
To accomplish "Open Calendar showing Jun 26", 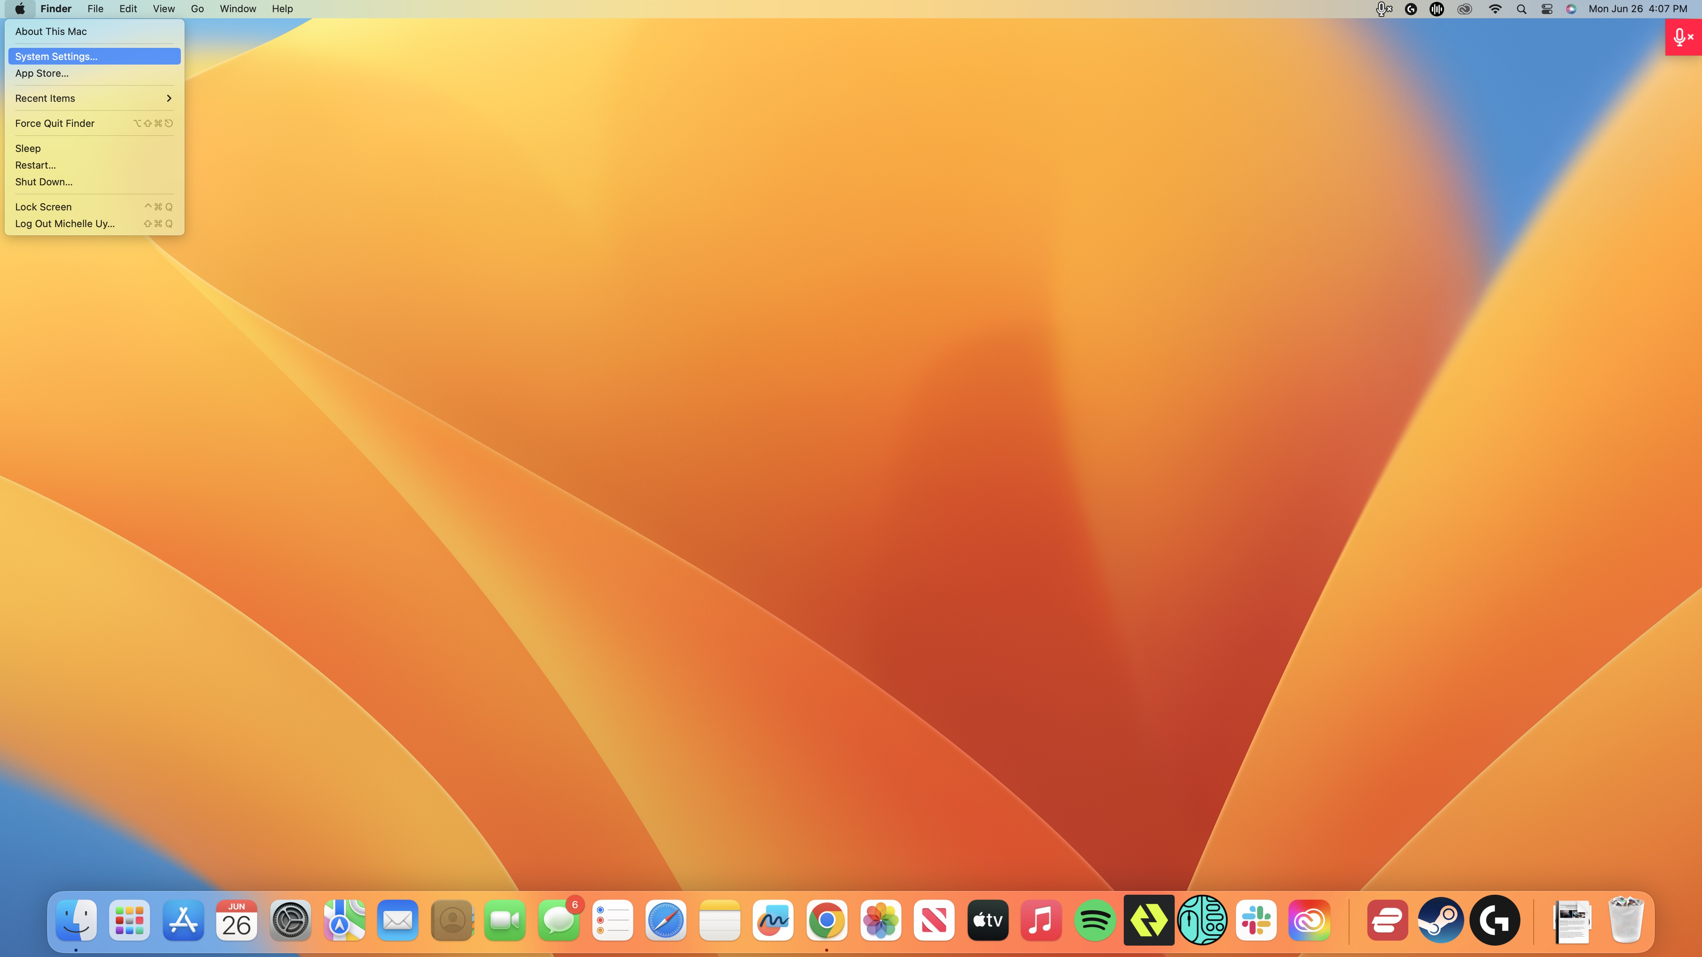I will pyautogui.click(x=237, y=920).
